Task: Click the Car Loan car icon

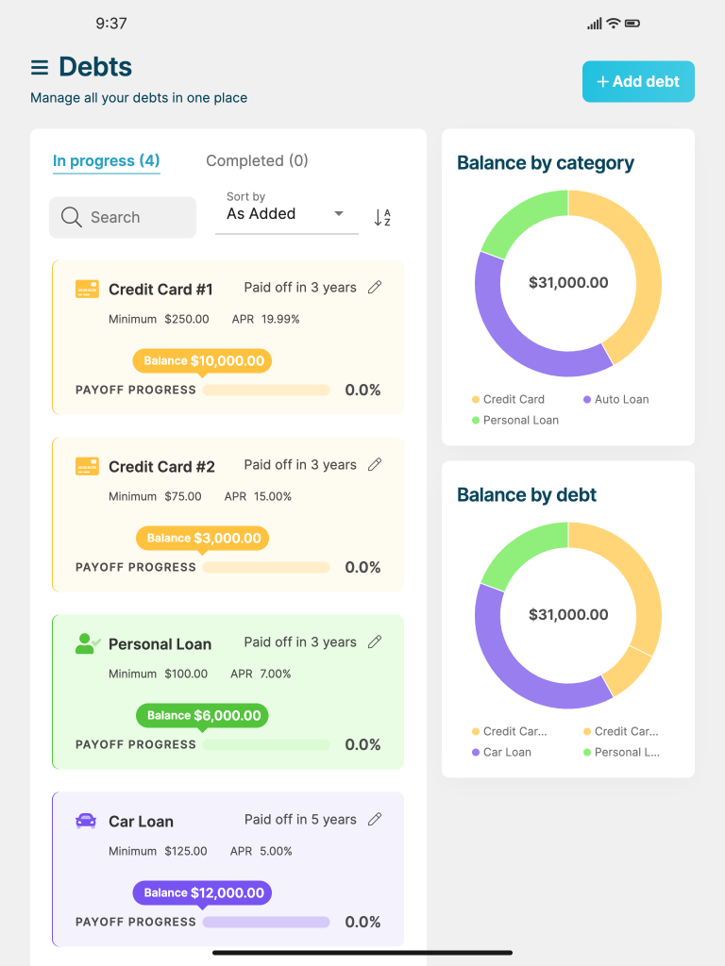Action: point(86,821)
